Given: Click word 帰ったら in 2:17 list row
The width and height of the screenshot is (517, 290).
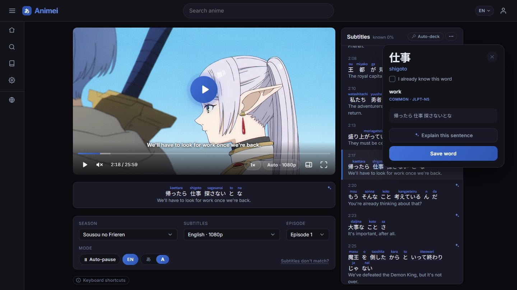Looking at the screenshot, I should coord(359,167).
